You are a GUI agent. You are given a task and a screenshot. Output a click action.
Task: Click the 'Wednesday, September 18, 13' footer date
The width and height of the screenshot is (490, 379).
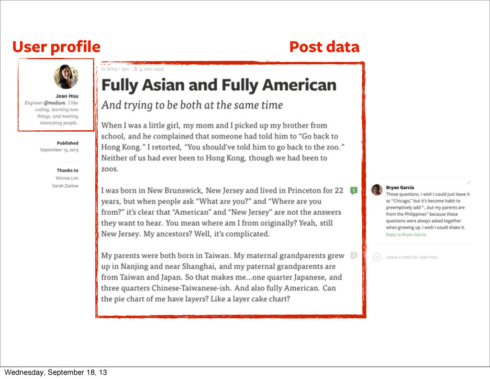click(x=56, y=372)
